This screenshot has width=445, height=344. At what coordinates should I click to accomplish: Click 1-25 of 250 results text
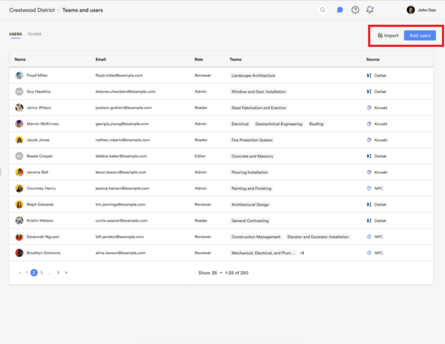236,273
